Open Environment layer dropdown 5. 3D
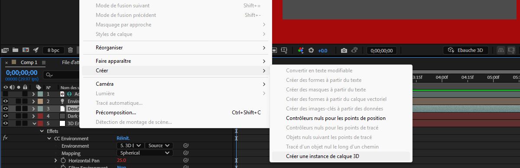Screen dimensions: 520x168 pyautogui.click(x=130, y=145)
